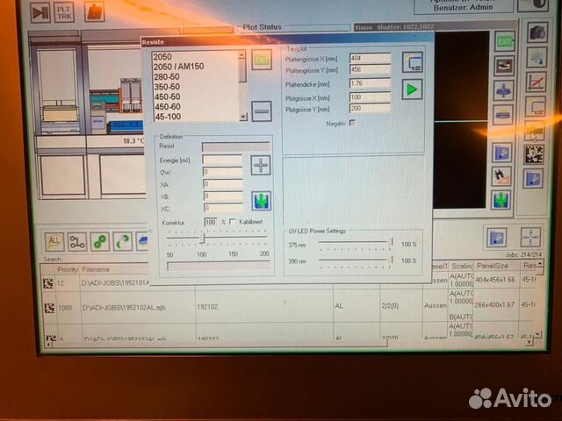562x421 pixels.
Task: Click the Plotgrosse X field showing 100
Action: tap(371, 97)
